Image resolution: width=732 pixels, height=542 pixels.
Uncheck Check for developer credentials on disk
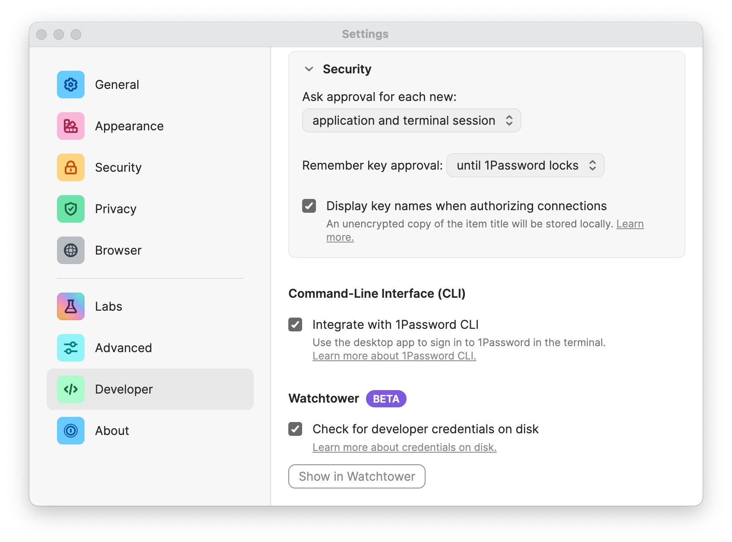tap(296, 429)
